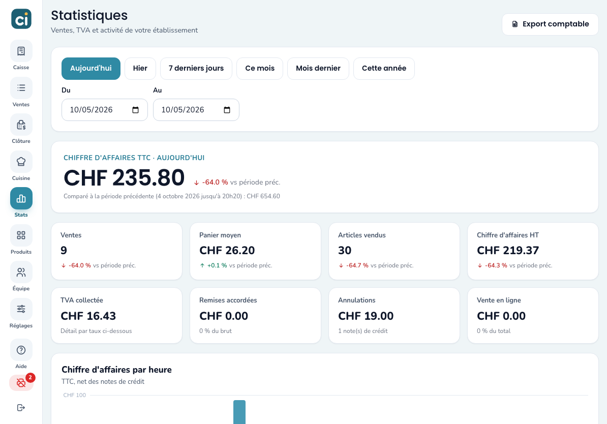The height and width of the screenshot is (424, 607).
Task: Click the Export comptable button
Action: click(550, 24)
